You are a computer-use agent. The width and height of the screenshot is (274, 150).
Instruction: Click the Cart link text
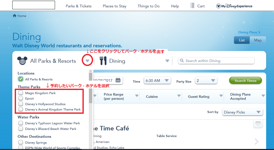click(x=201, y=6)
